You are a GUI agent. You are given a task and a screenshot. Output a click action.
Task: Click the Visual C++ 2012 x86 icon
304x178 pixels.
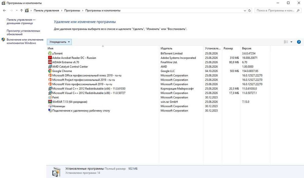point(50,93)
